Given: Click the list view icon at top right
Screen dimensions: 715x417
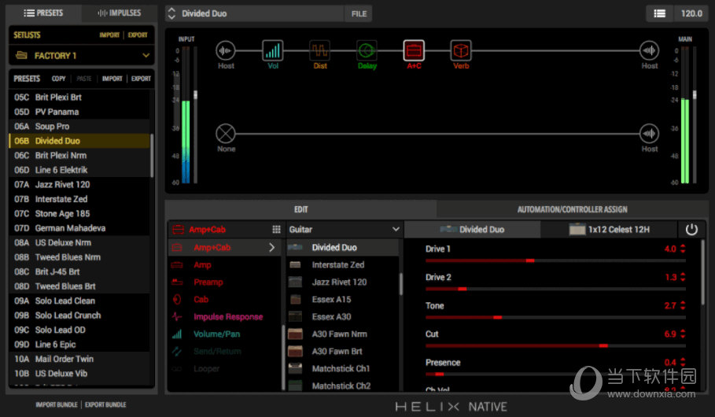Looking at the screenshot, I should click(x=659, y=13).
